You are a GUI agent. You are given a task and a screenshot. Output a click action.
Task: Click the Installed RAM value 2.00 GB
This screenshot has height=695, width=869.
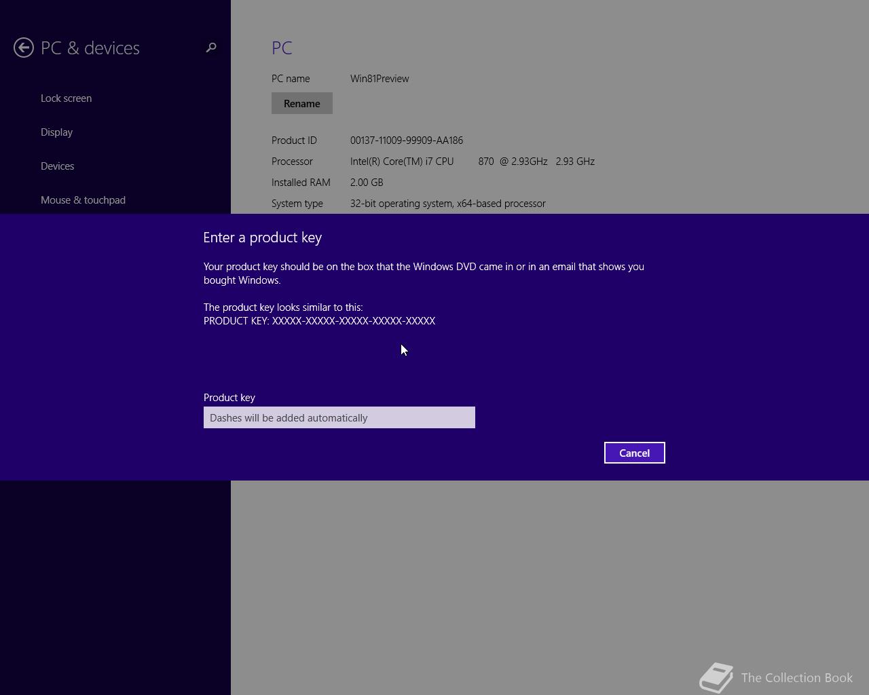(367, 183)
